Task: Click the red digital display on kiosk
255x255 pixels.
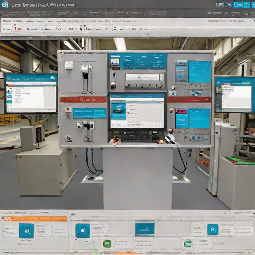Action: [x=181, y=111]
